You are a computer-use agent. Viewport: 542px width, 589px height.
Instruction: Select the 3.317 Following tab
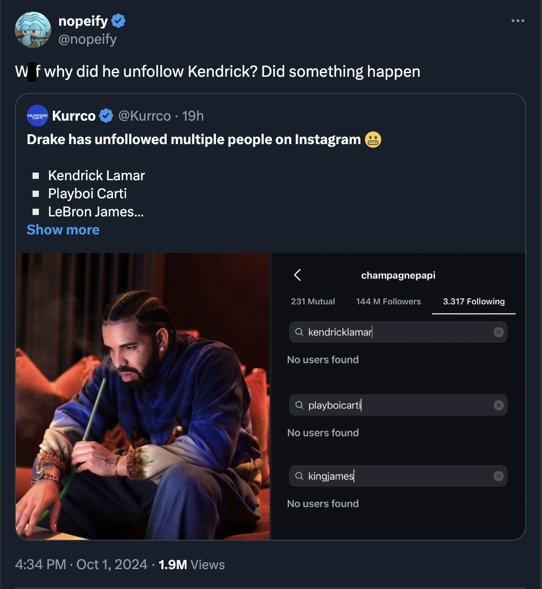[x=473, y=301]
